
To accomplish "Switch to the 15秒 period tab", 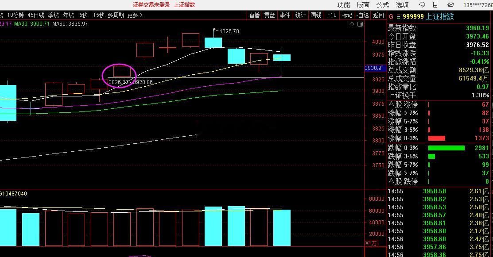I will [98, 15].
